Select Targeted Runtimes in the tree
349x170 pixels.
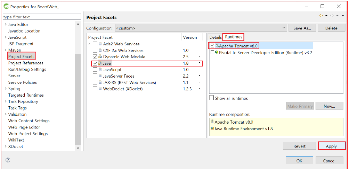coord(26,95)
